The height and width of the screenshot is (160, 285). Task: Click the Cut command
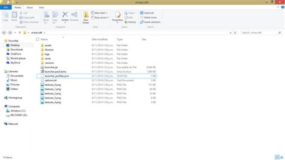tap(23, 13)
